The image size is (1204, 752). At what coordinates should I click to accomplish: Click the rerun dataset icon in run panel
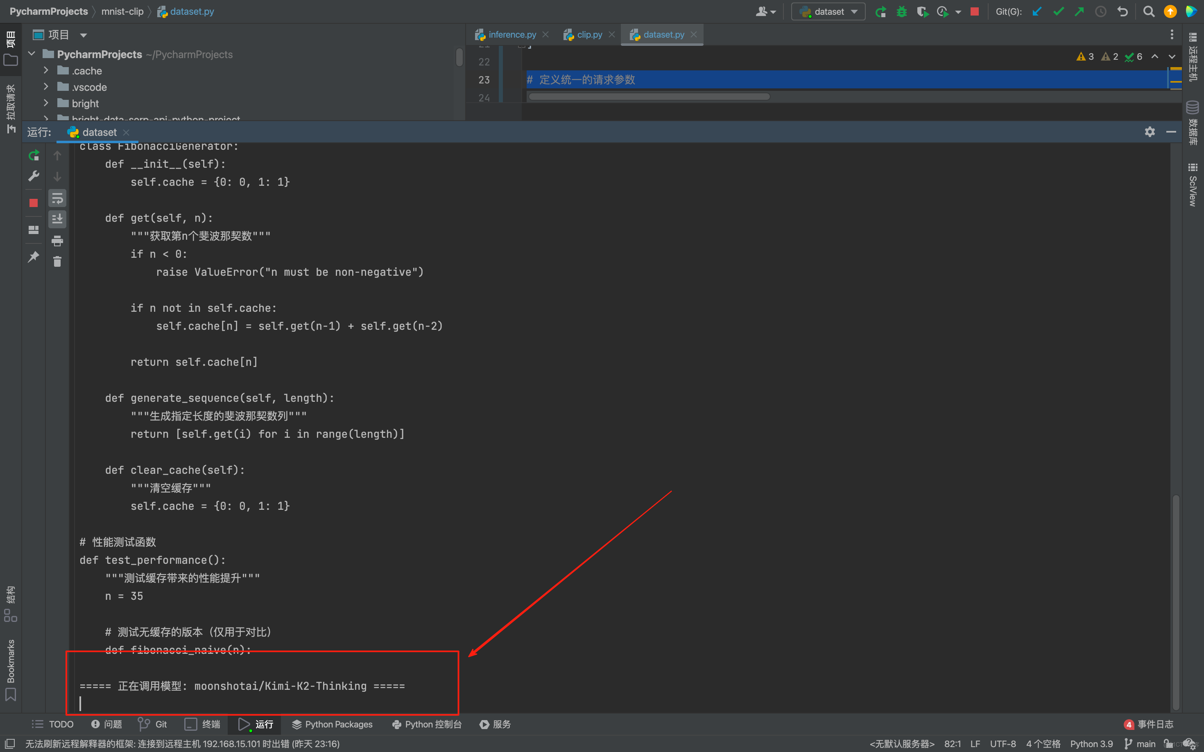pos(33,155)
